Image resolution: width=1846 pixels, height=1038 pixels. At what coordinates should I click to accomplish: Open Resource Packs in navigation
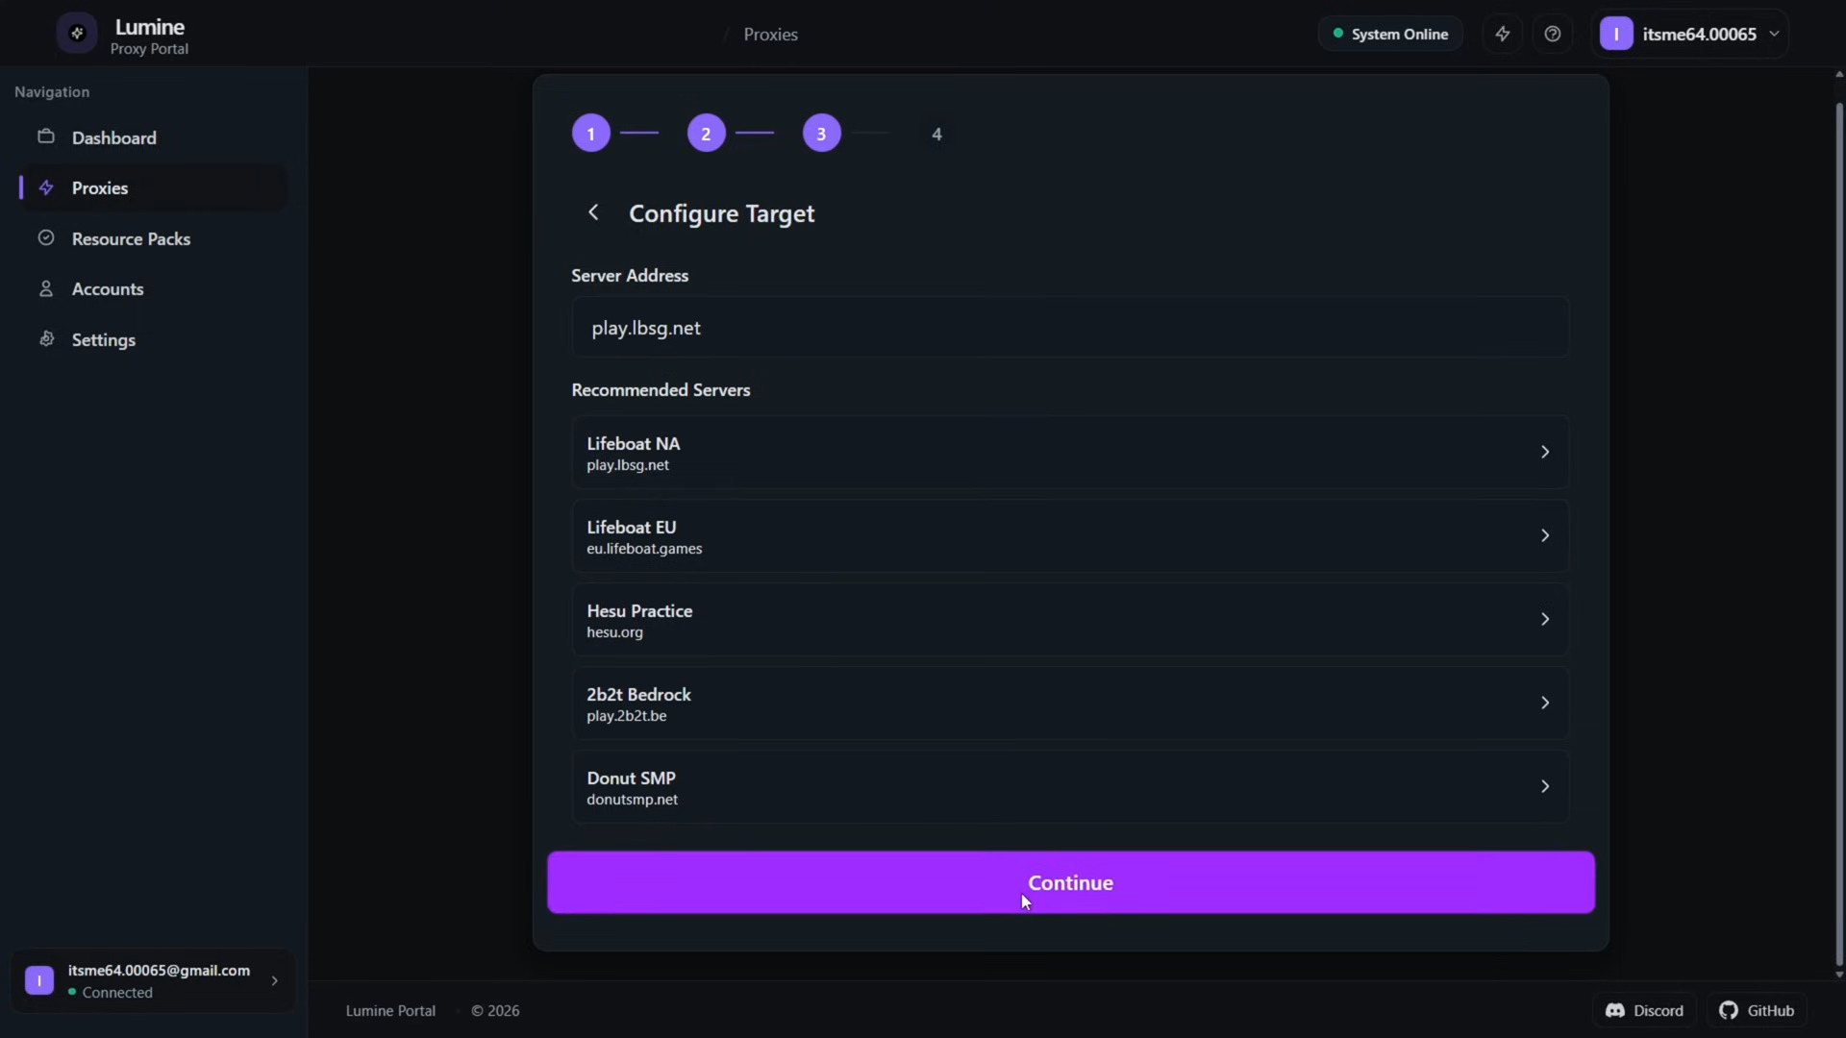[x=131, y=238]
